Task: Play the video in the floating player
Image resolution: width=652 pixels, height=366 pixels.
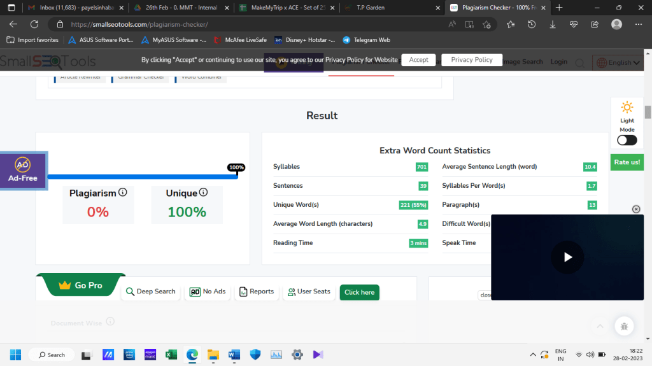Action: pos(567,257)
